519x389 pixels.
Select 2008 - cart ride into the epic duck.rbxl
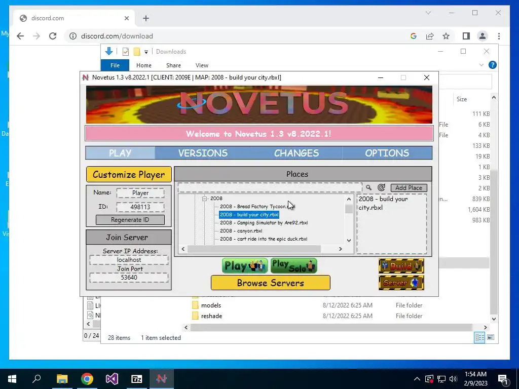coord(264,239)
